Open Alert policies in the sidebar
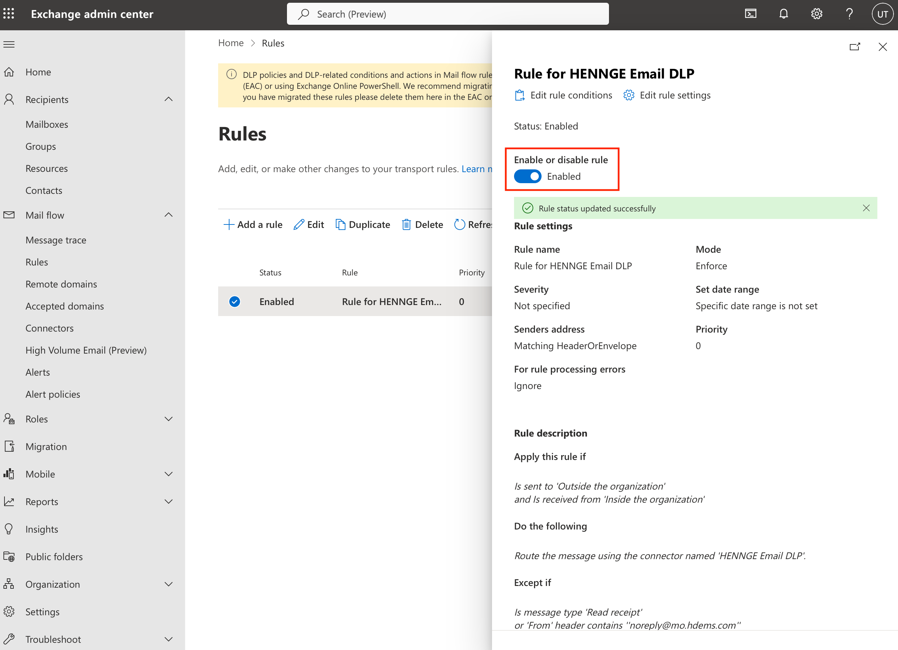This screenshot has width=898, height=650. pos(53,394)
